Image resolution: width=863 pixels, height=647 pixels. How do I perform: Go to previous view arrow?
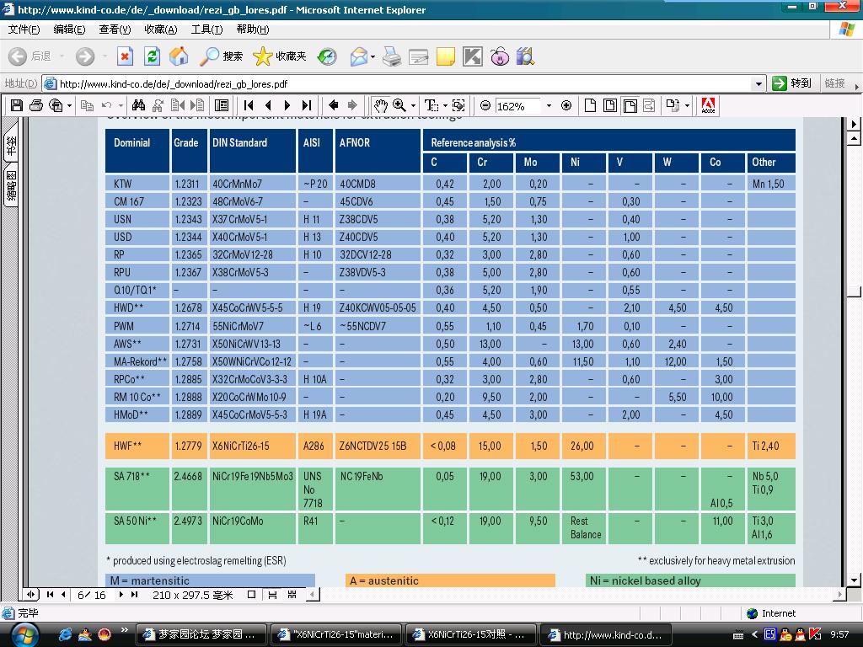tap(334, 105)
